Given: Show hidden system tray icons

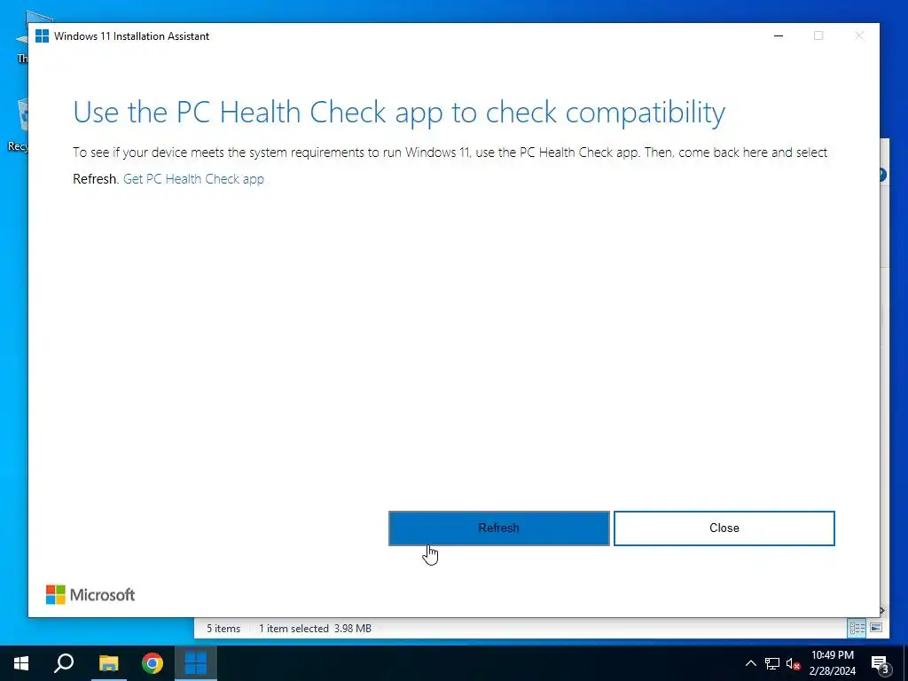Looking at the screenshot, I should (750, 663).
